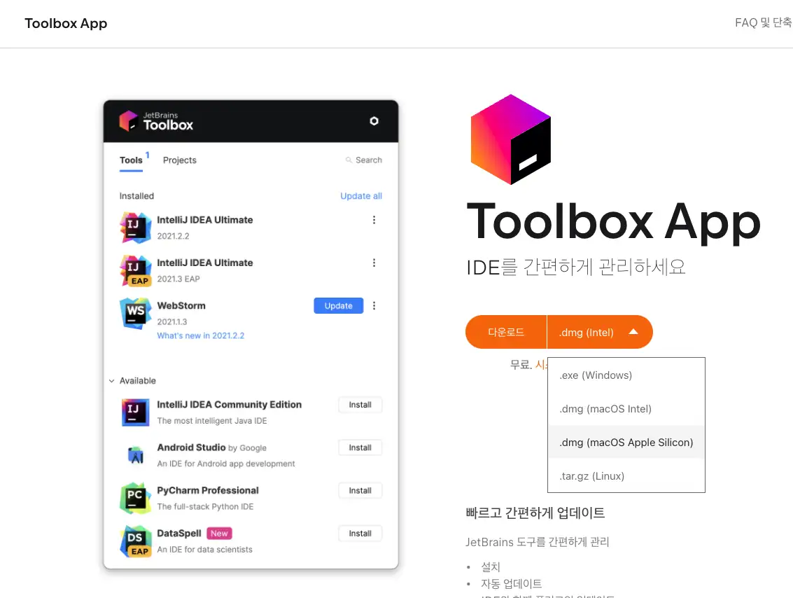793x598 pixels.
Task: Open the three-dot menu for WebStorm
Action: [x=374, y=305]
